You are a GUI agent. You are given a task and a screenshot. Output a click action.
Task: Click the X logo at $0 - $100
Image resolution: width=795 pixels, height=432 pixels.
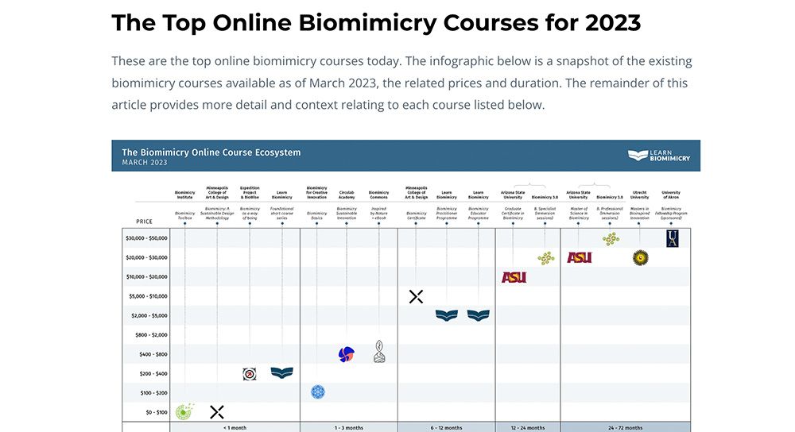pyautogui.click(x=217, y=412)
